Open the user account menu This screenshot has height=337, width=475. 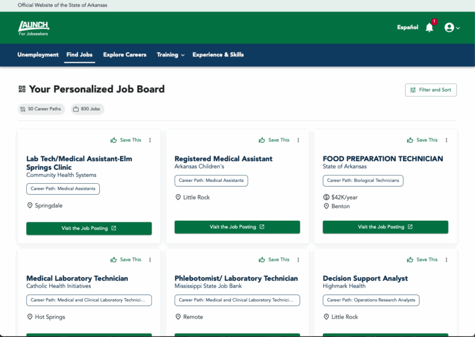[x=451, y=27]
